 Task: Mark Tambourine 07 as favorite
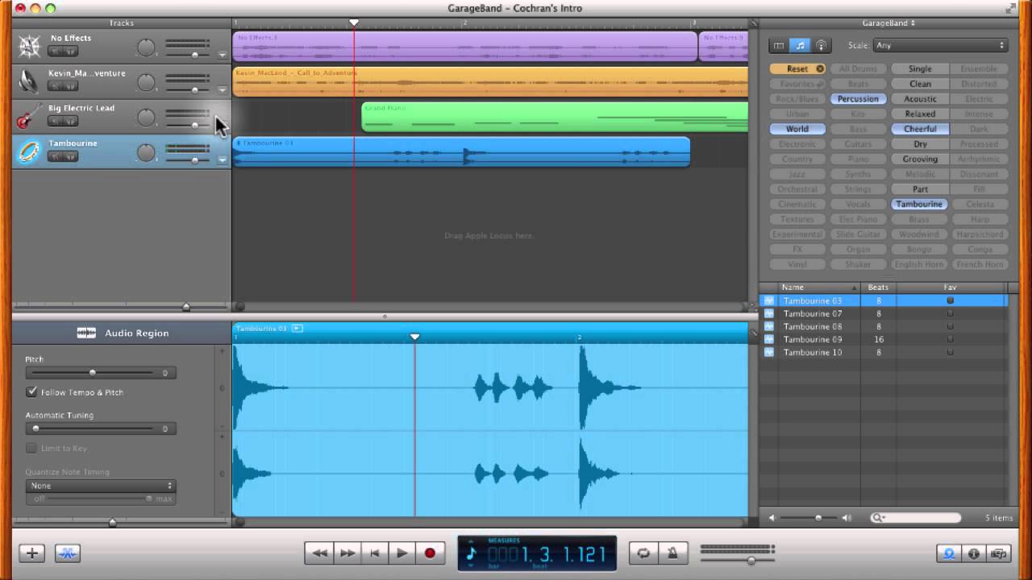click(x=950, y=313)
